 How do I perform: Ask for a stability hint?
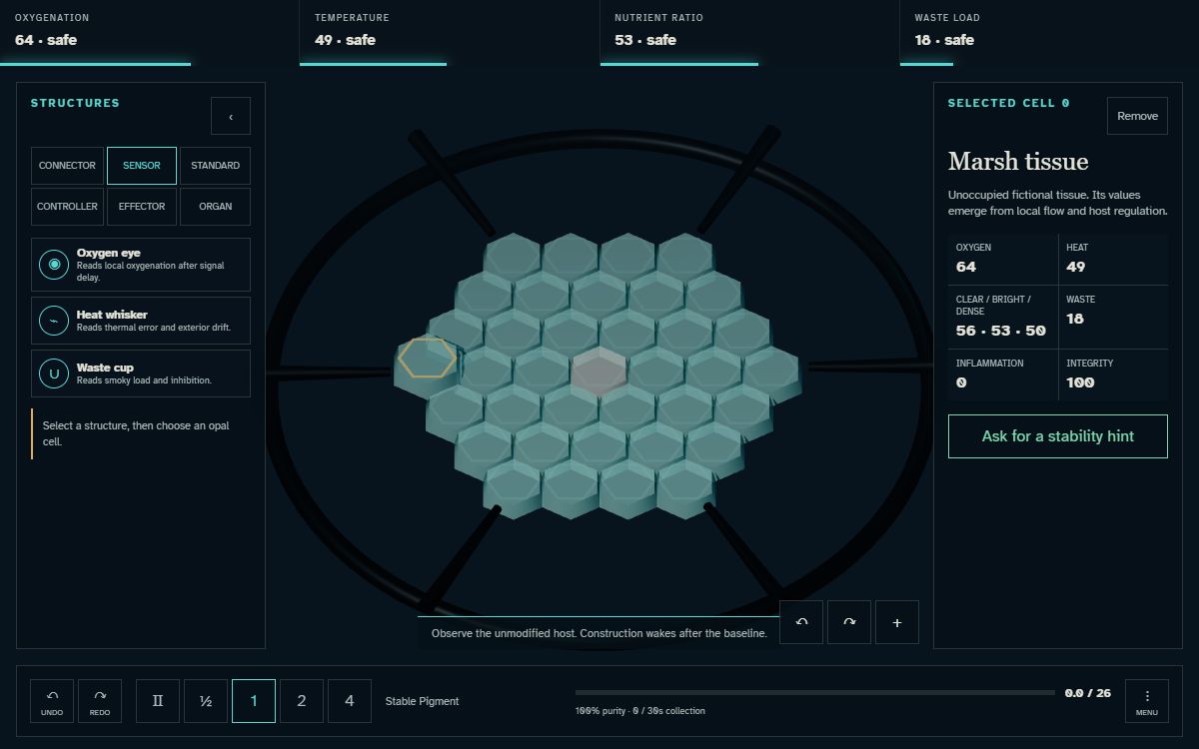[1058, 436]
